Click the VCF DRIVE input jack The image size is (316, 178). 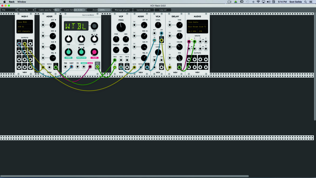pyautogui.click(x=127, y=60)
